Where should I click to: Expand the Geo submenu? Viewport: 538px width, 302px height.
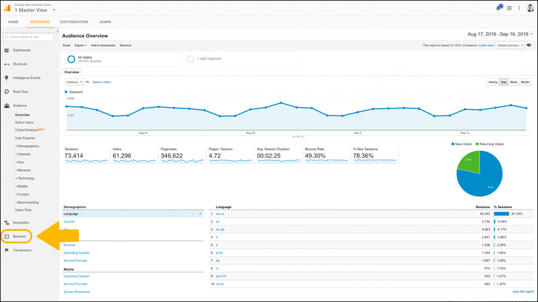(20, 162)
